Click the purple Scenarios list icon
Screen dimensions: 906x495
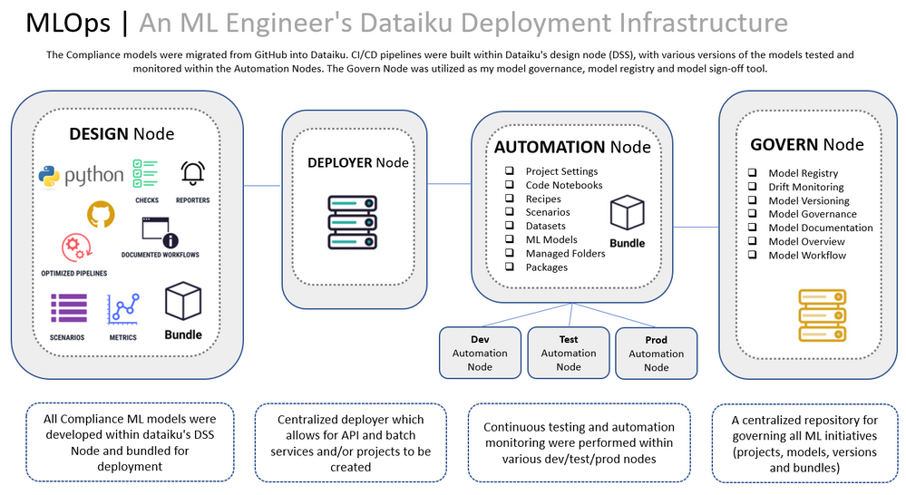point(67,309)
